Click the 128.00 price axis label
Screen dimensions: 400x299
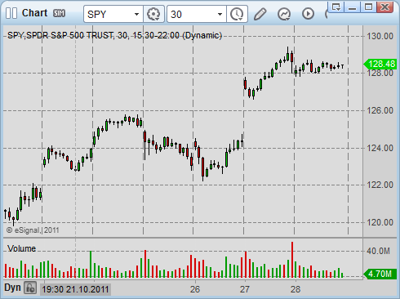coord(380,74)
